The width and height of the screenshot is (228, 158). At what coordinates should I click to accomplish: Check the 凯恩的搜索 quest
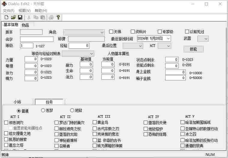click(x=6, y=139)
